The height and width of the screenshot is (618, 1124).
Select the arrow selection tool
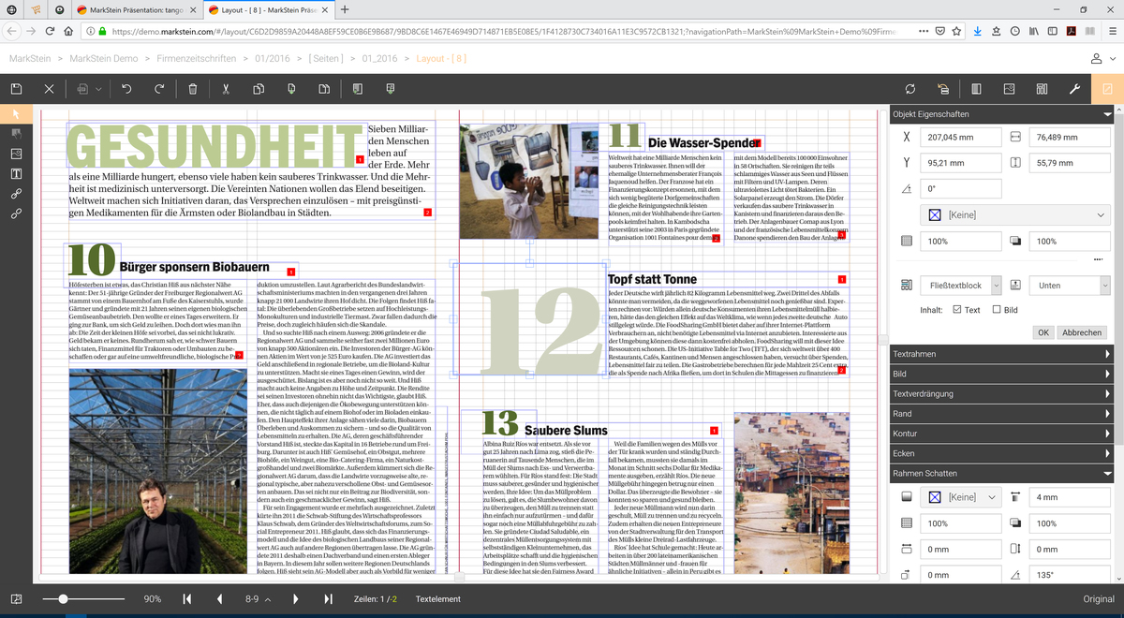tap(16, 113)
